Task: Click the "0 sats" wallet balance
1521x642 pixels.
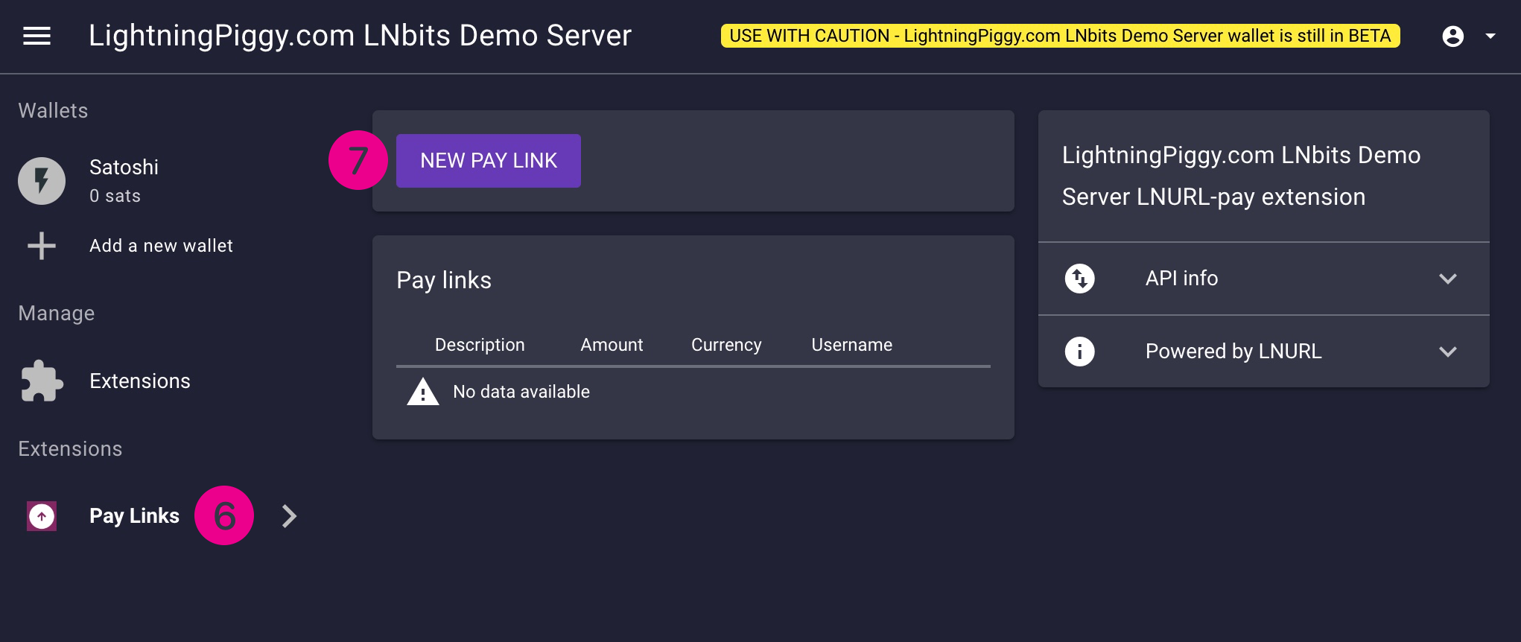Action: pos(115,196)
